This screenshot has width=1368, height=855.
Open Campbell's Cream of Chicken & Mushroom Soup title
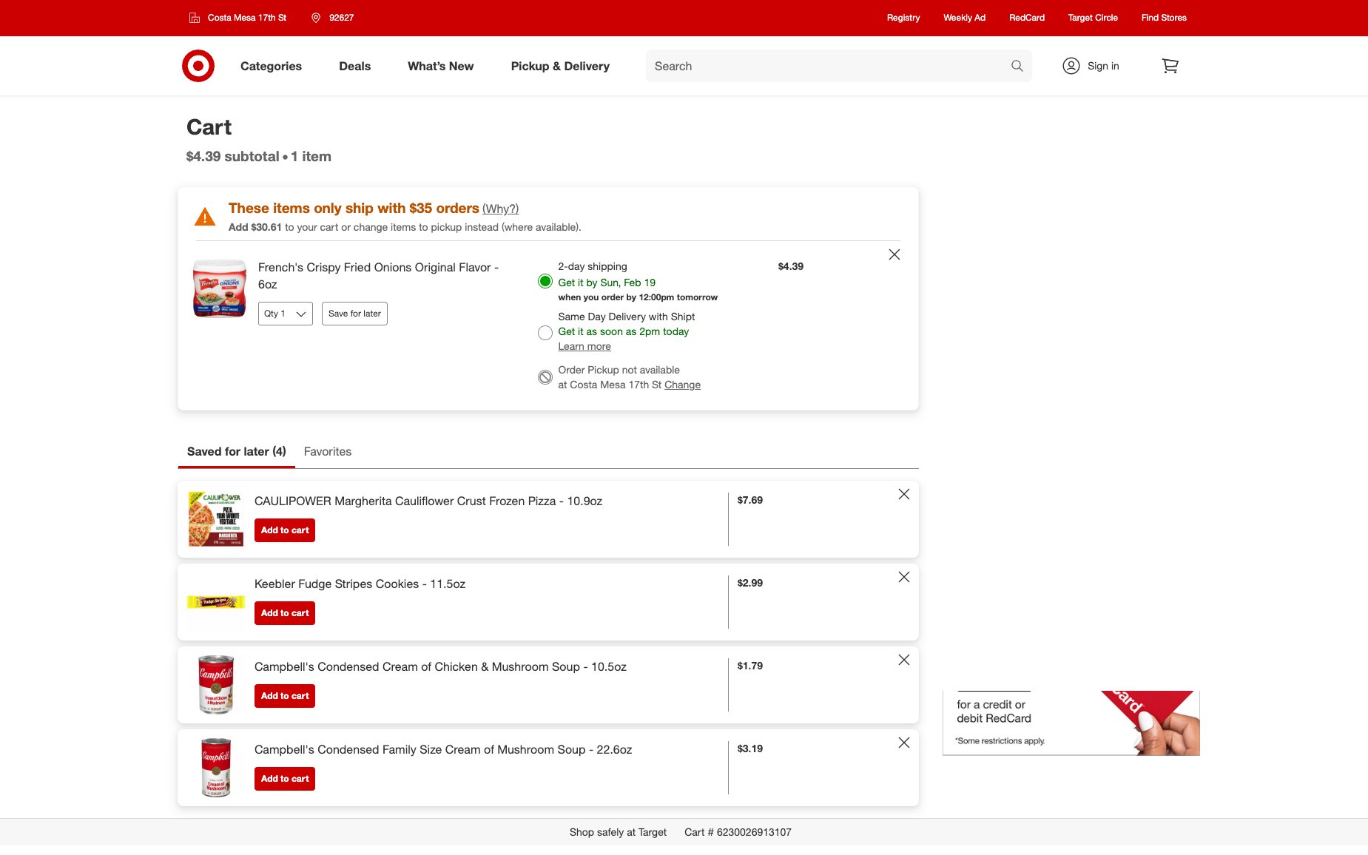coord(440,667)
